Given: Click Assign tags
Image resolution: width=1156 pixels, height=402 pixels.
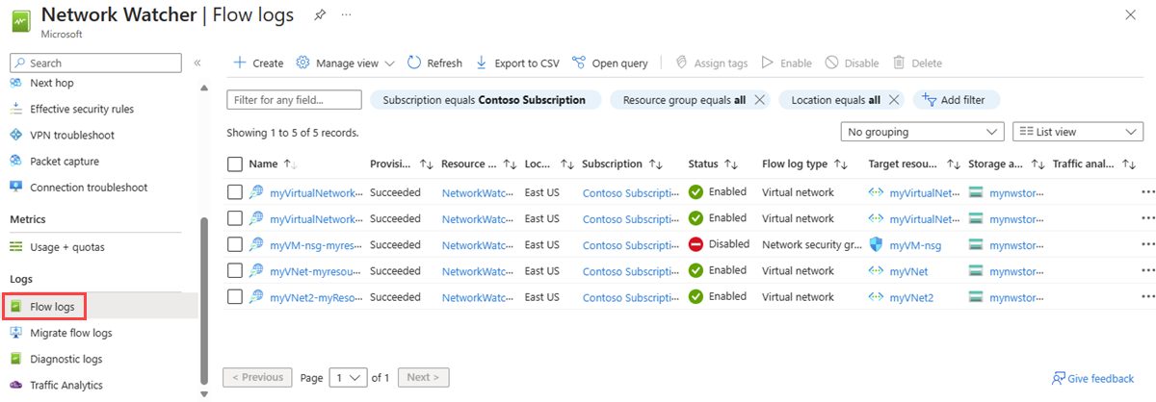Looking at the screenshot, I should 711,63.
